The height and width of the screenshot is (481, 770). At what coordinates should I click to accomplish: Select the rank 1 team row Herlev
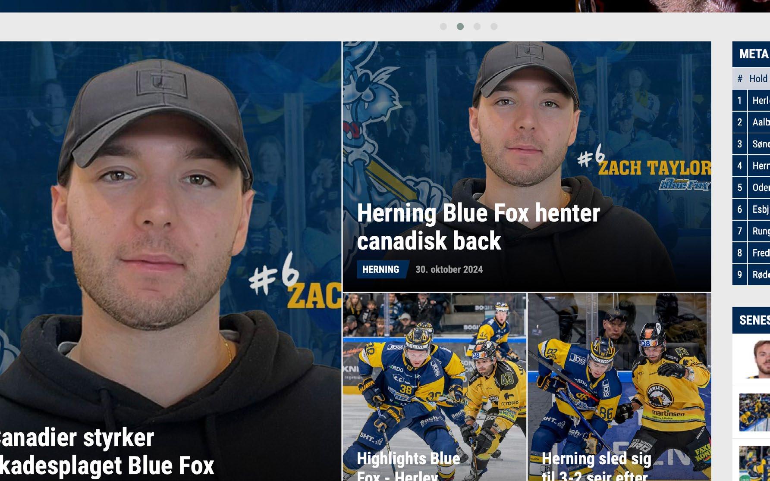[x=751, y=100]
